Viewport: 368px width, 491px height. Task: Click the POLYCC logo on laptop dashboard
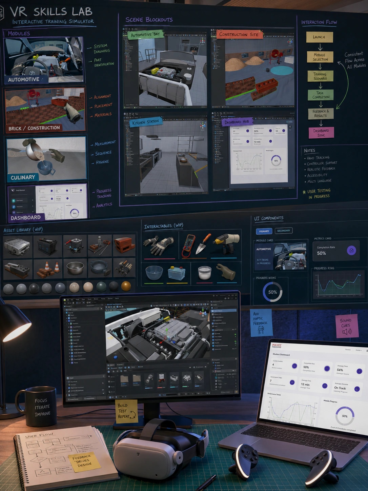[277, 346]
